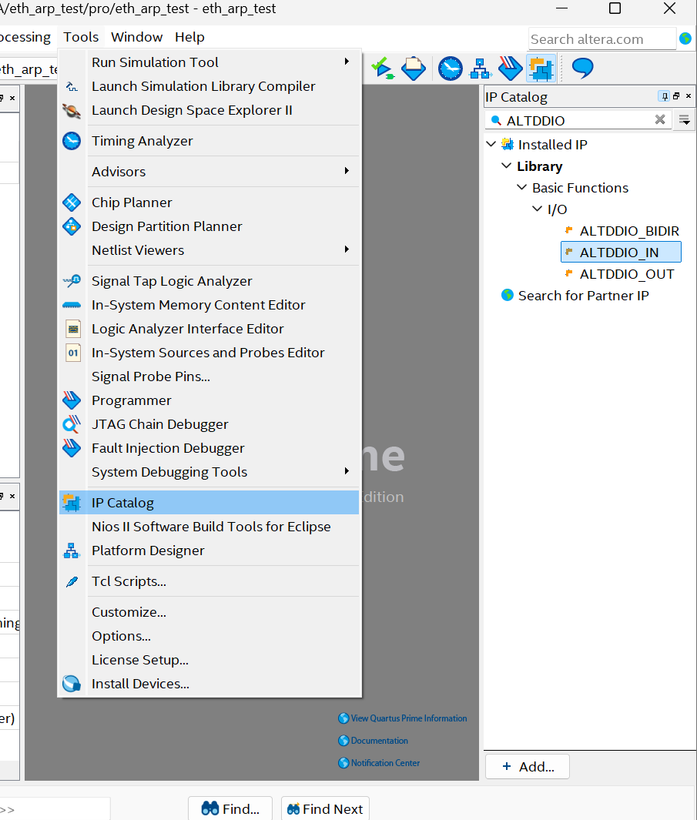Click the Add... button in IP Catalog
The width and height of the screenshot is (697, 820).
528,767
